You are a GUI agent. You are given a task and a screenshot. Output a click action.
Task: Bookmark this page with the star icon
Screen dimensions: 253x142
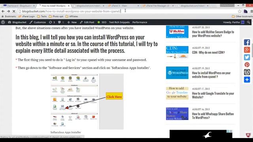(240, 11)
